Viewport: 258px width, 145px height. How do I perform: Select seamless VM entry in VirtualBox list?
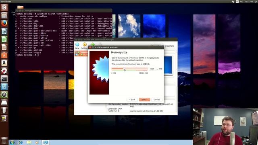click(81, 54)
